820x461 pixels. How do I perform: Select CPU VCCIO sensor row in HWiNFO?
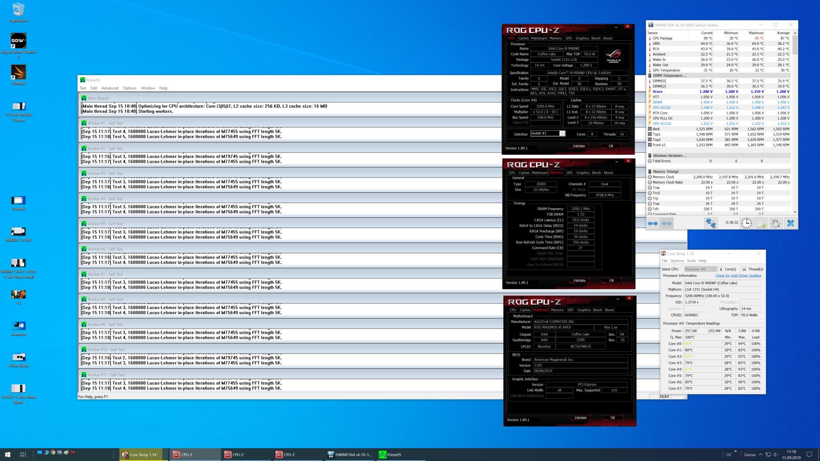pyautogui.click(x=719, y=108)
